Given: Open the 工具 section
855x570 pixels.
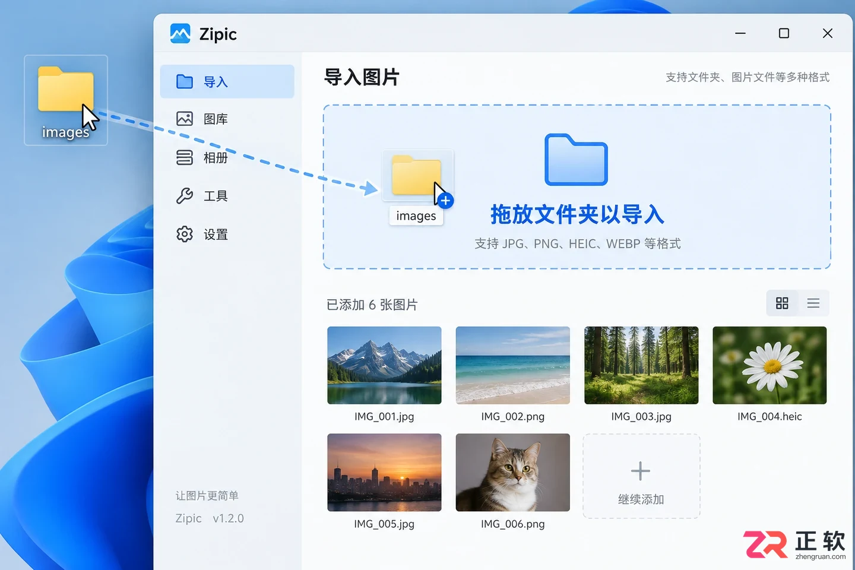Looking at the screenshot, I should 227,196.
